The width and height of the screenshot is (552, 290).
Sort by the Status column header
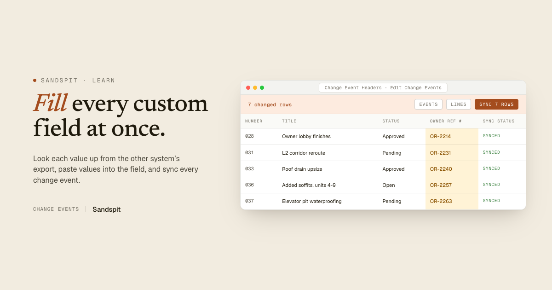(391, 121)
